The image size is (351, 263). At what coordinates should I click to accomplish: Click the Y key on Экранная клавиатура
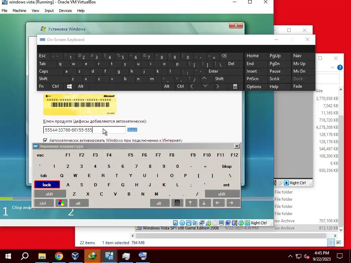click(131, 176)
